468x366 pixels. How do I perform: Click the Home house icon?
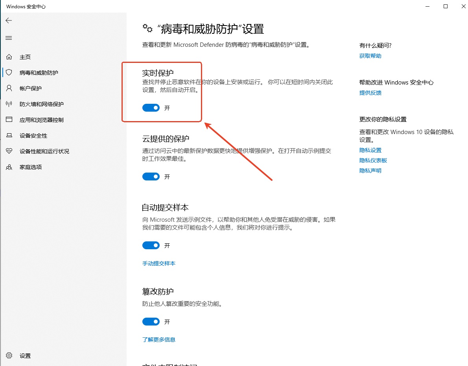click(x=9, y=57)
